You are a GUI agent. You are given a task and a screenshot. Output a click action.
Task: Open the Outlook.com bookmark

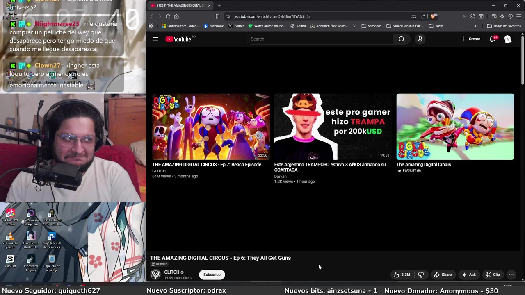click(x=180, y=26)
